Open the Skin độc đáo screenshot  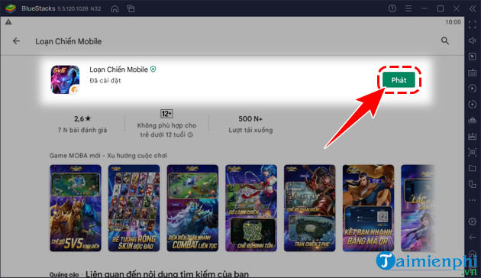134,208
